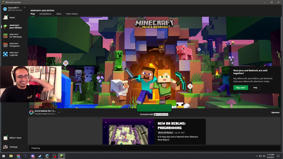Open the volume control in system tray
This screenshot has width=283, height=159.
click(x=264, y=156)
